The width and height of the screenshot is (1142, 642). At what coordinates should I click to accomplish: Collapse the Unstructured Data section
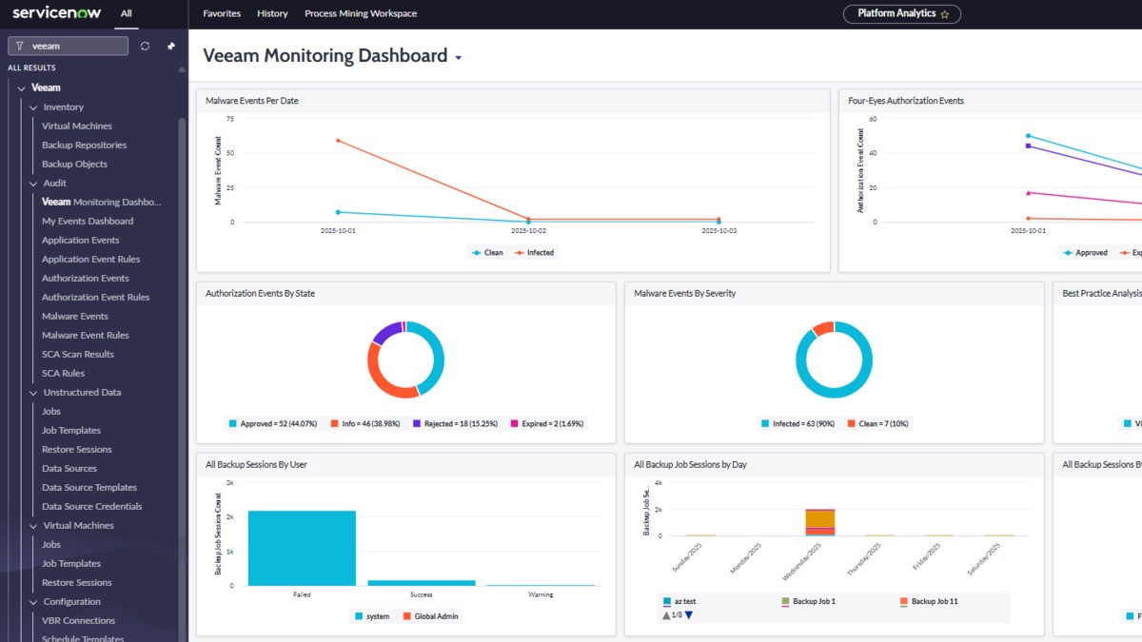coord(32,392)
